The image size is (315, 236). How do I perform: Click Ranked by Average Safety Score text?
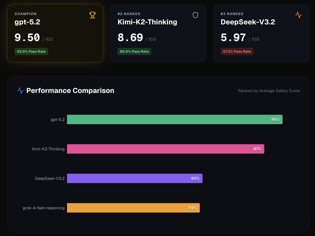click(269, 91)
